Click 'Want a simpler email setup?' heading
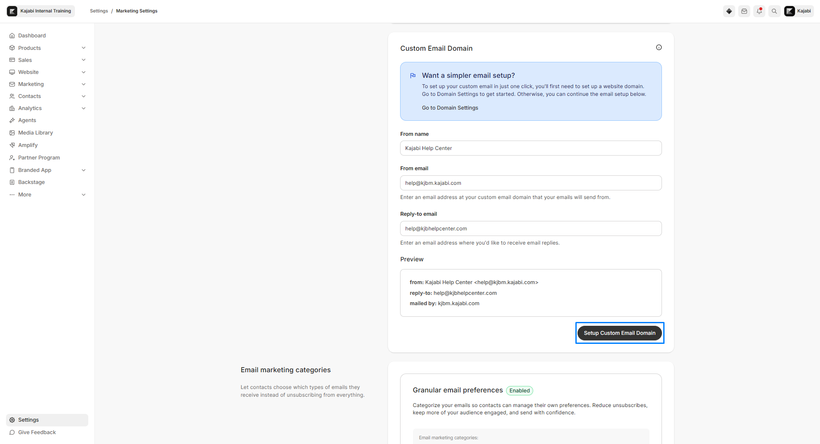The image size is (820, 444). [468, 76]
